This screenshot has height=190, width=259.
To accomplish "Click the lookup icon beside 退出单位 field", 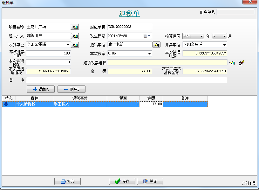I will point(156,45).
